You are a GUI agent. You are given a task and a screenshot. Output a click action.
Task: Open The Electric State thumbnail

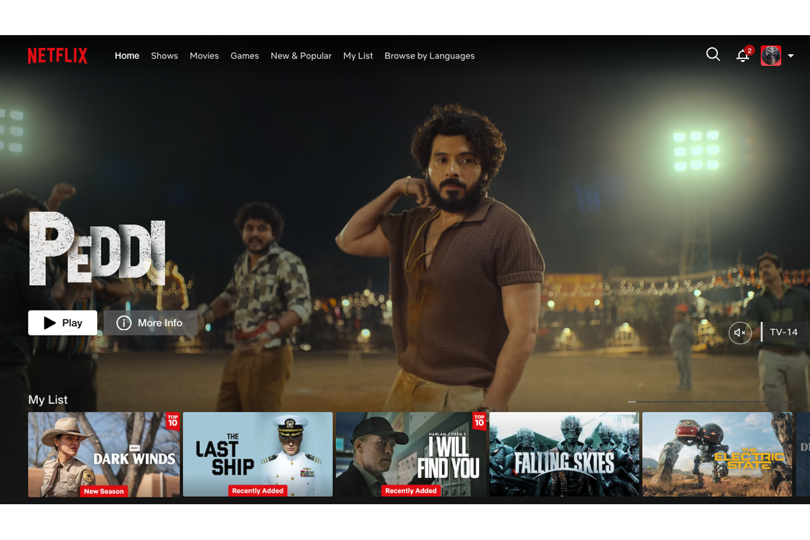click(x=718, y=454)
